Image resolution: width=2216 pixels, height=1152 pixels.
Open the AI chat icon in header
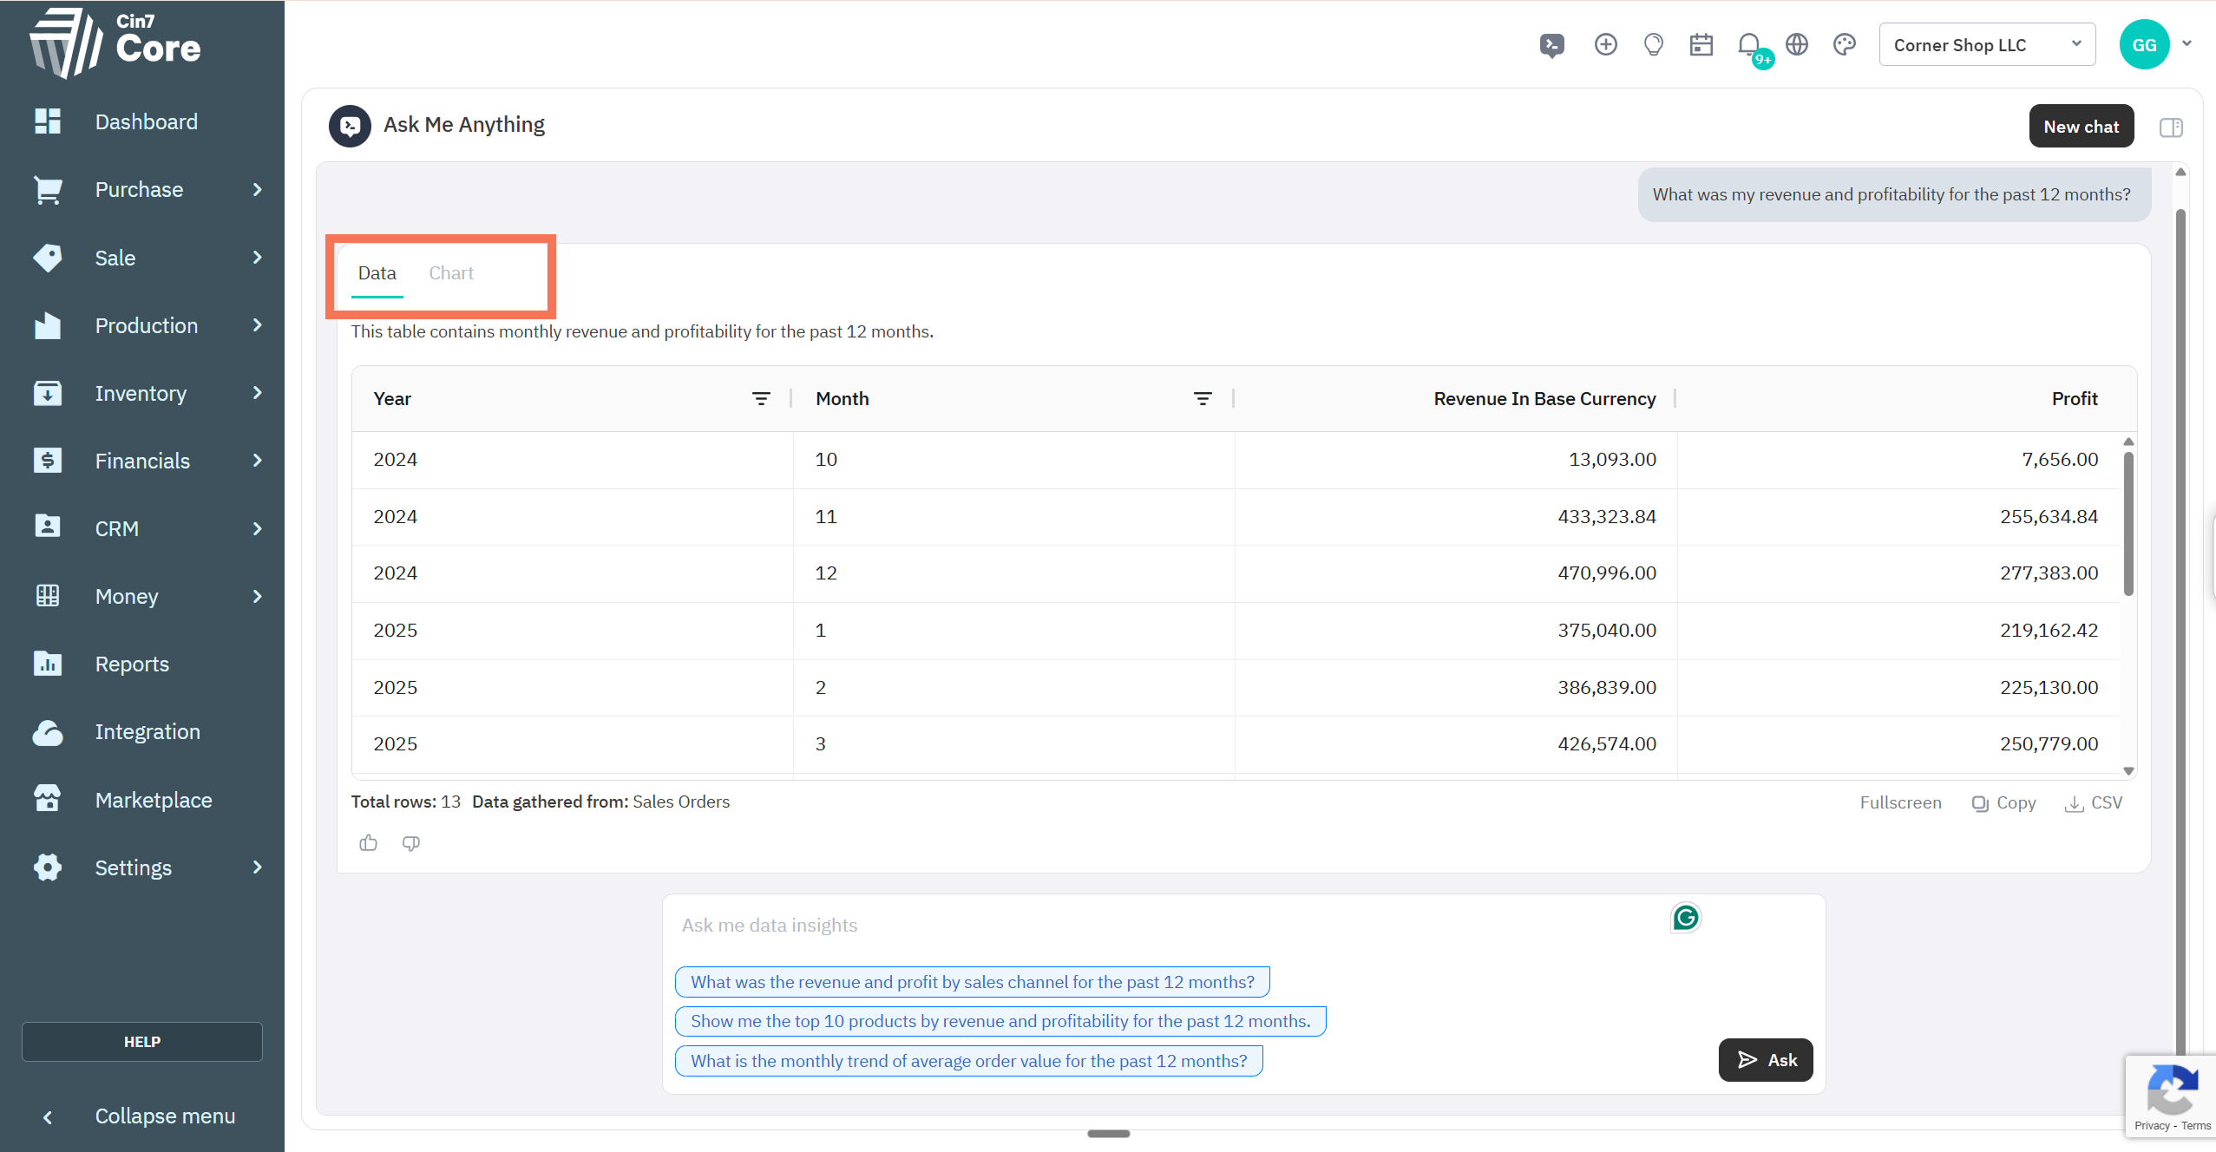(1552, 45)
